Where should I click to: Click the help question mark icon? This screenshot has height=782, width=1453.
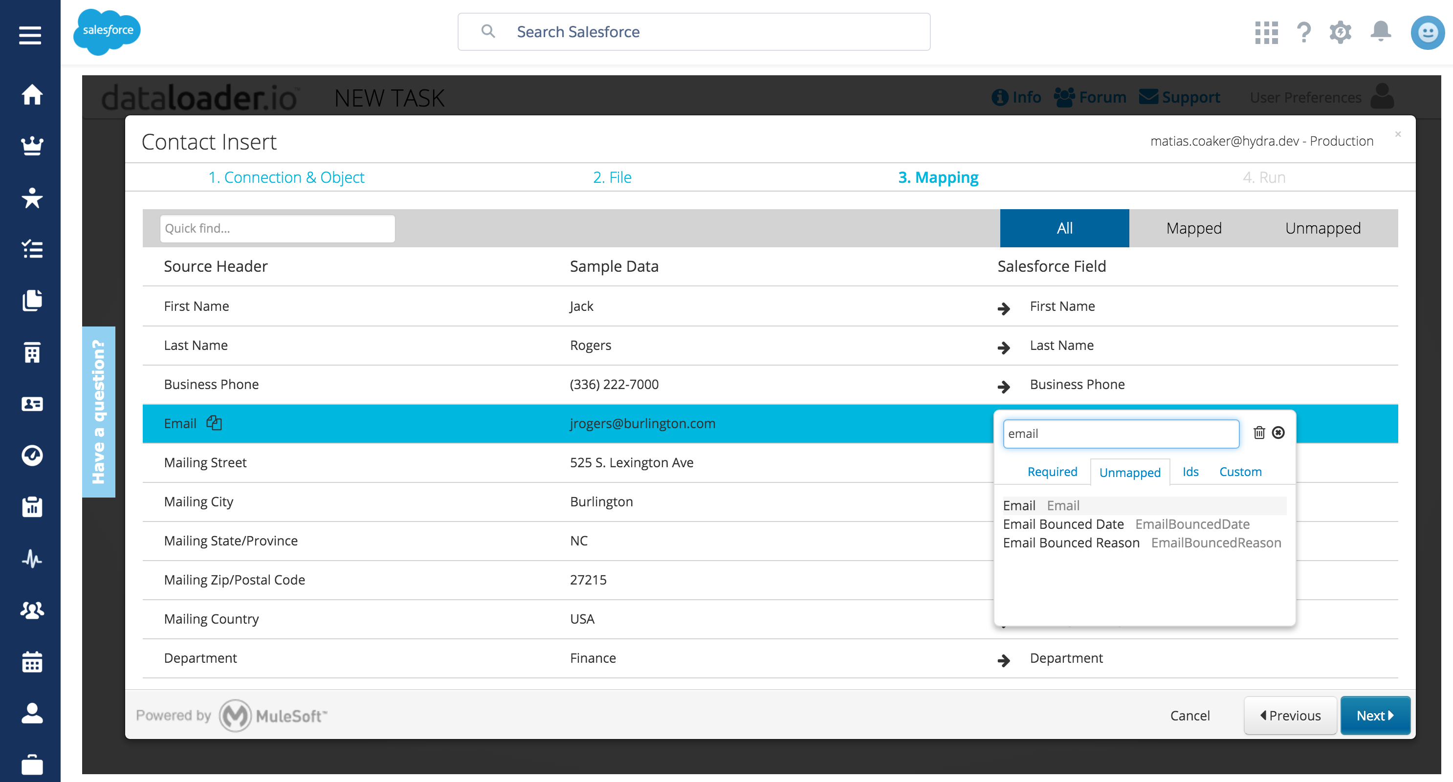1303,32
